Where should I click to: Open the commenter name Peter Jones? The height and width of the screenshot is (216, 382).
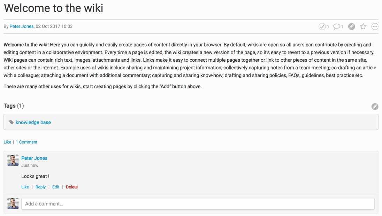[34, 158]
